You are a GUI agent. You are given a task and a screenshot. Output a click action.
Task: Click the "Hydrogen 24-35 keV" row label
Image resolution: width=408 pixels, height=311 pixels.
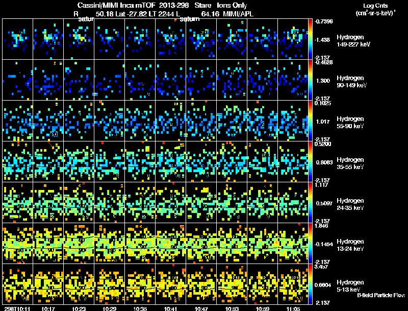tap(350, 204)
